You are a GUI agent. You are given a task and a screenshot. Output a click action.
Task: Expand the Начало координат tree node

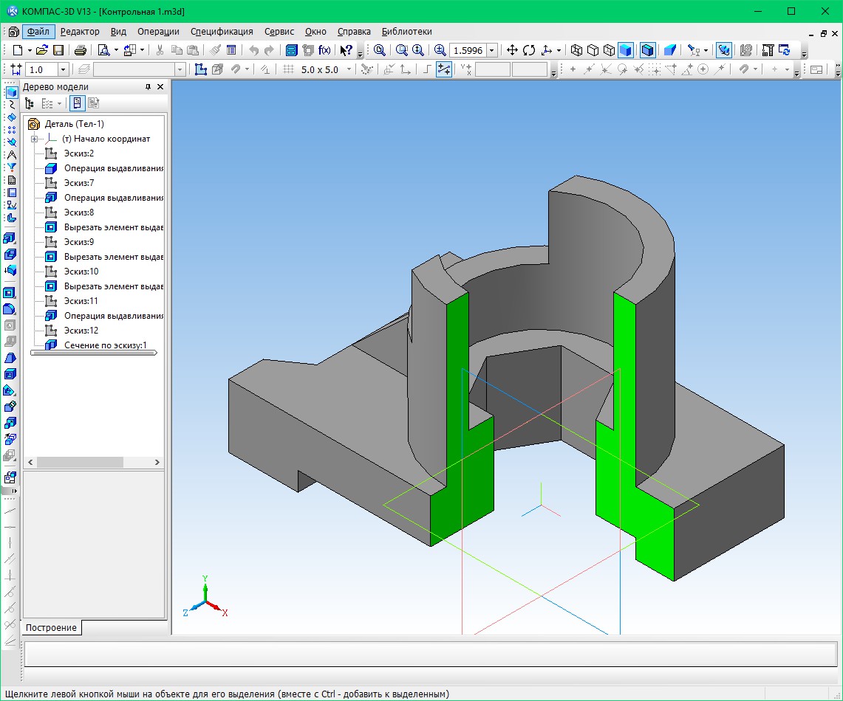[35, 139]
